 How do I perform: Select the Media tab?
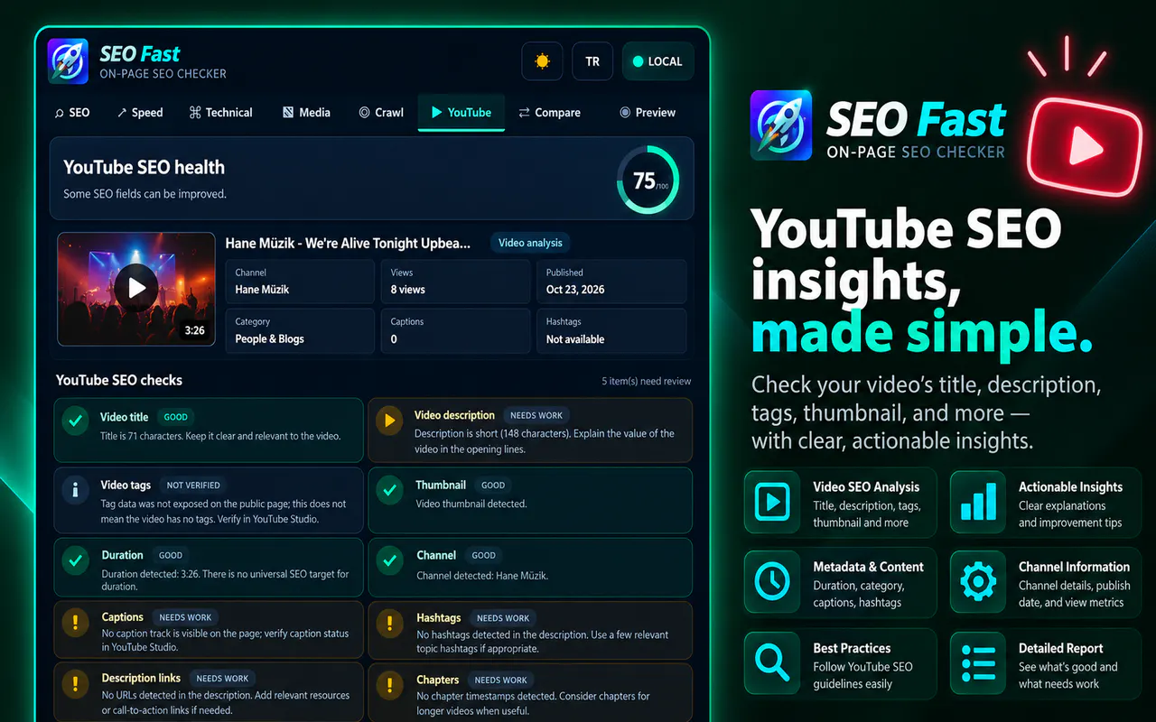click(306, 113)
